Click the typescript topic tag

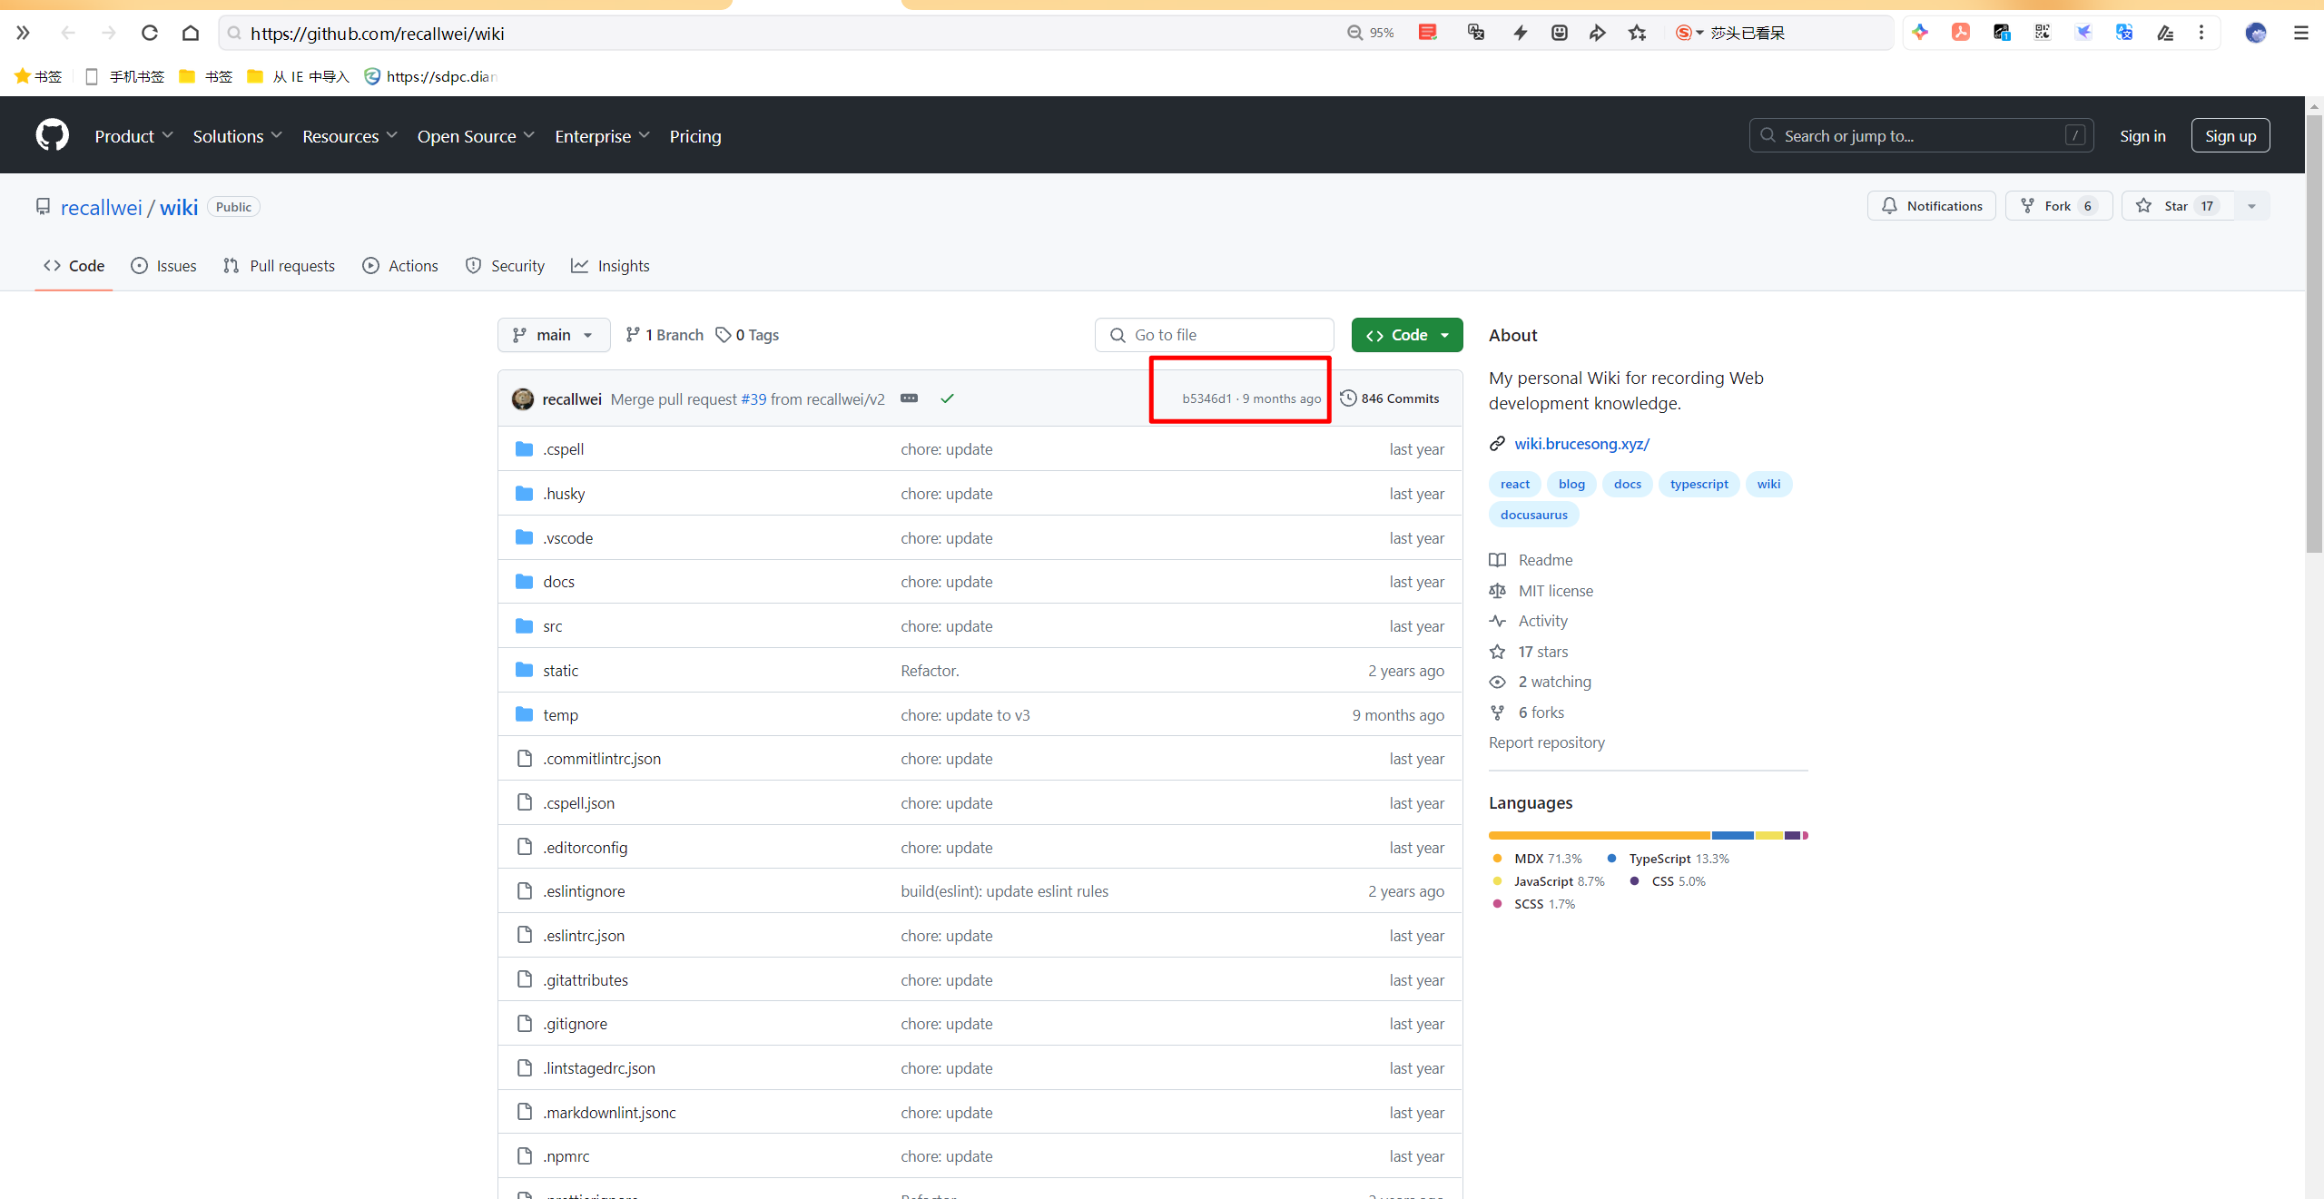tap(1699, 484)
